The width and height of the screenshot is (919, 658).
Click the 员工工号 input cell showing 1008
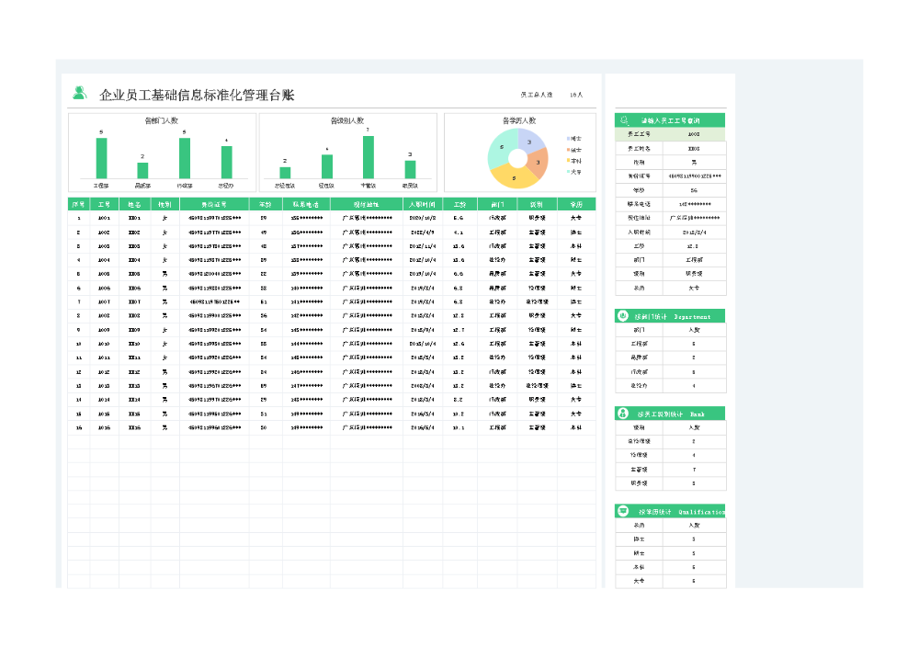[694, 134]
